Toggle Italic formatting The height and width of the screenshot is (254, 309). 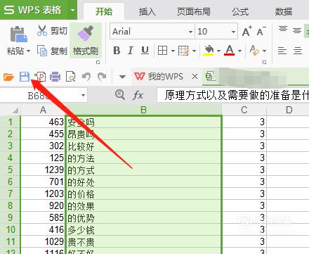click(x=131, y=51)
